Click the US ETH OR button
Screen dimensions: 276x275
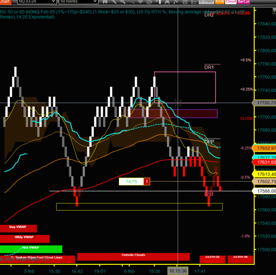tap(212, 259)
